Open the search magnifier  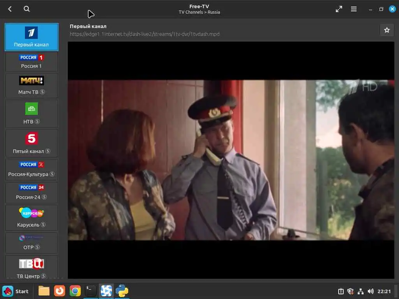click(x=26, y=9)
